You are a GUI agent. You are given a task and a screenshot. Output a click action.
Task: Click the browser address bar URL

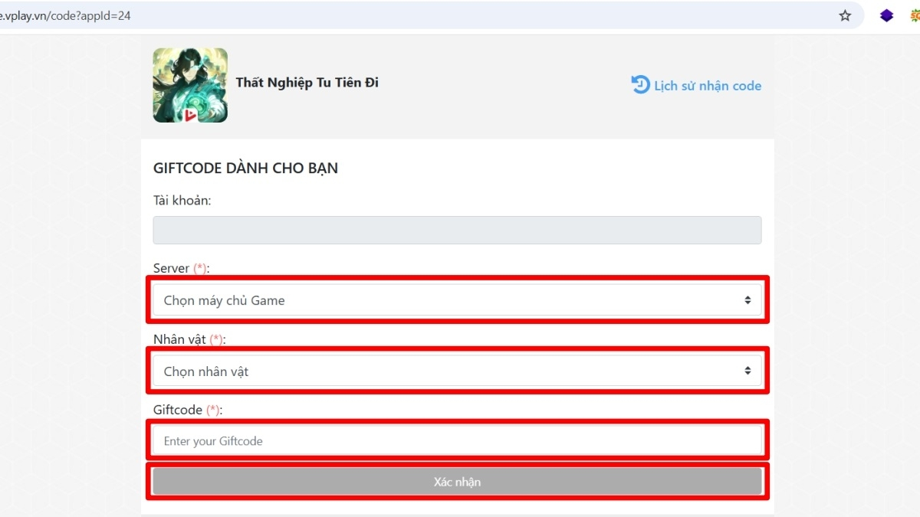(x=65, y=15)
